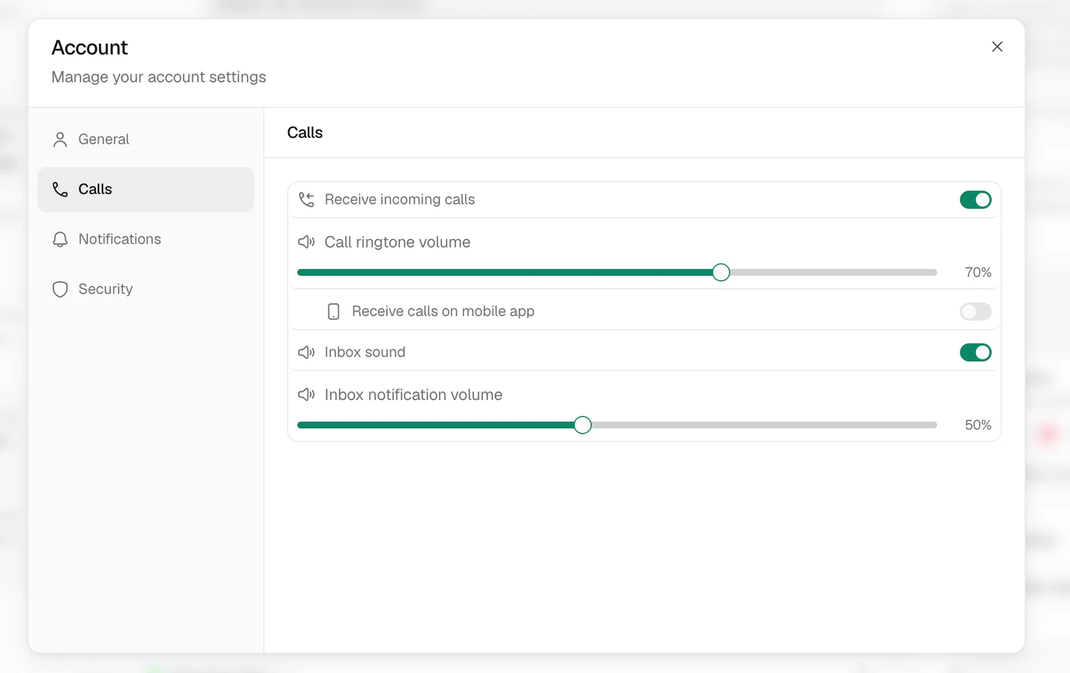1070x673 pixels.
Task: Click the Account dialog title
Action: click(90, 47)
